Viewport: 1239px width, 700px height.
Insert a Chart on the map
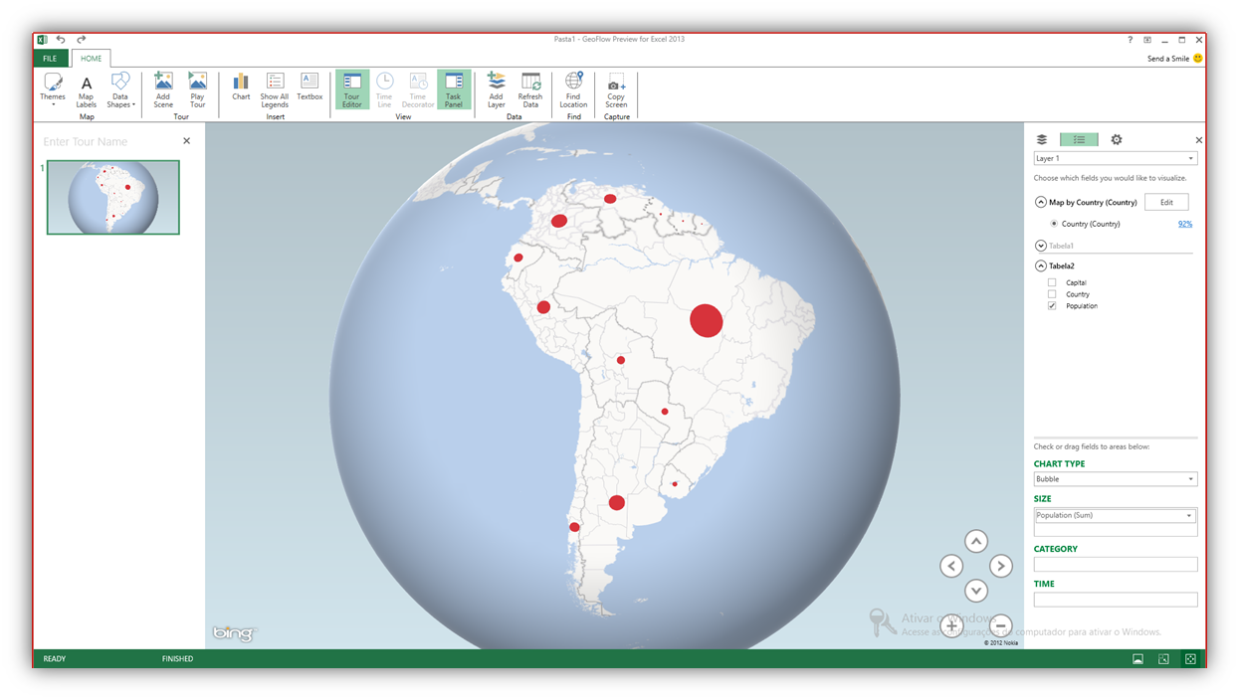[240, 89]
